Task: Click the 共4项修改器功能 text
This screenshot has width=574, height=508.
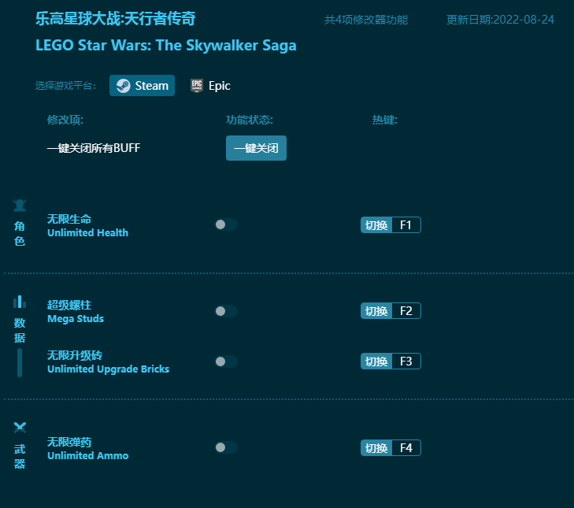Action: click(x=366, y=20)
